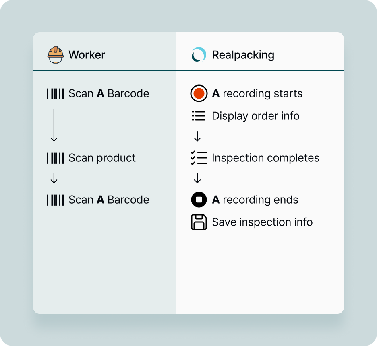Viewport: 377px width, 346px height.
Task: Click the checklist icon beside Inspection completes
Action: pos(199,158)
